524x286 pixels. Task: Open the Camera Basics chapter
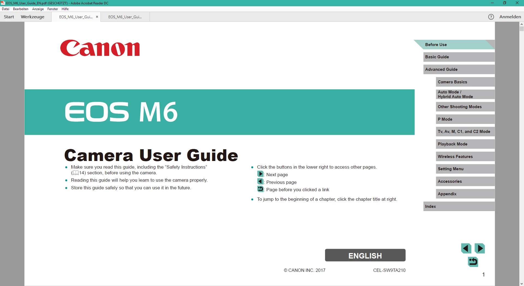465,82
